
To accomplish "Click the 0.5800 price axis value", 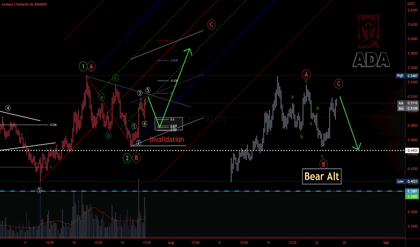I will pos(412,53).
